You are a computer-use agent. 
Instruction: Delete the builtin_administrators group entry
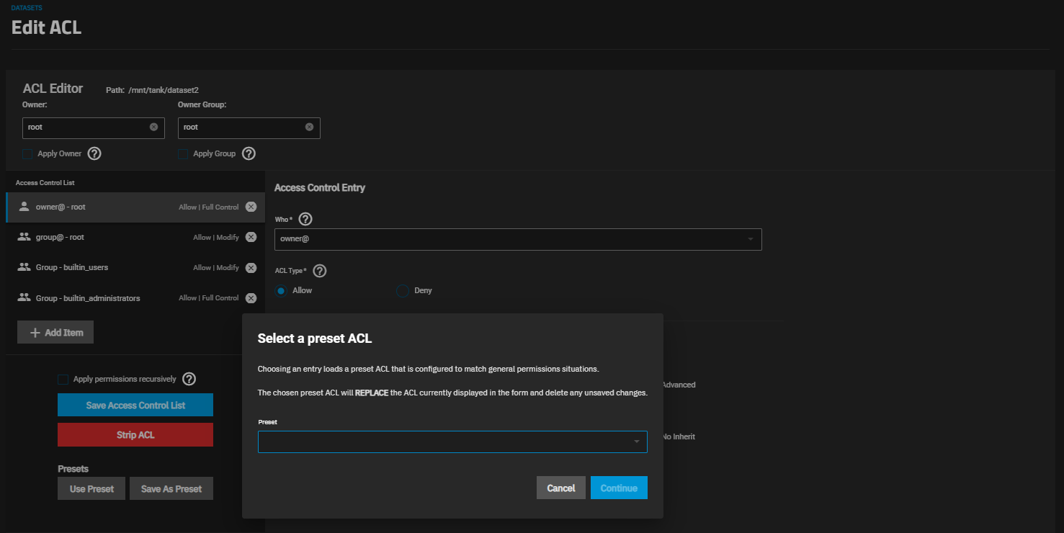click(x=251, y=298)
